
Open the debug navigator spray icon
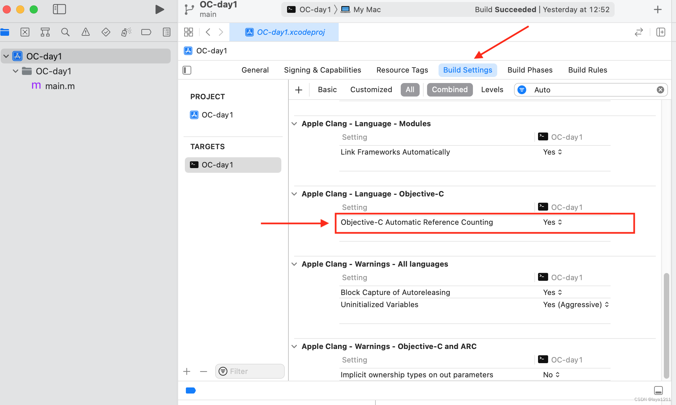pyautogui.click(x=126, y=32)
